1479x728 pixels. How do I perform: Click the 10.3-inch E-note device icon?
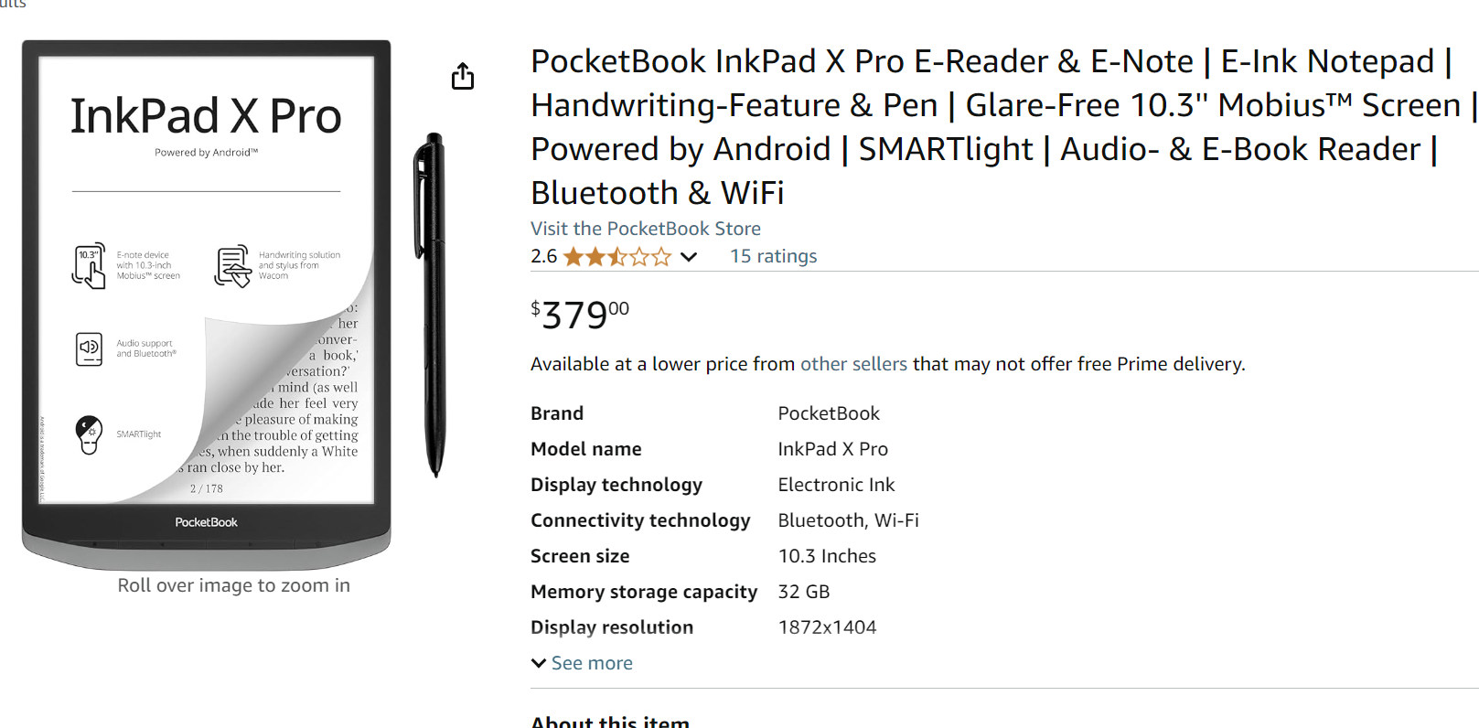[x=89, y=266]
